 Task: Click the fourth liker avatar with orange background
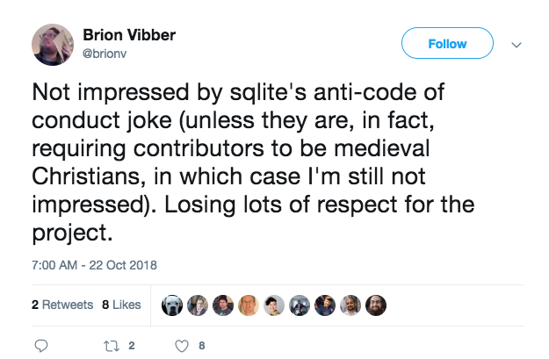(x=249, y=305)
